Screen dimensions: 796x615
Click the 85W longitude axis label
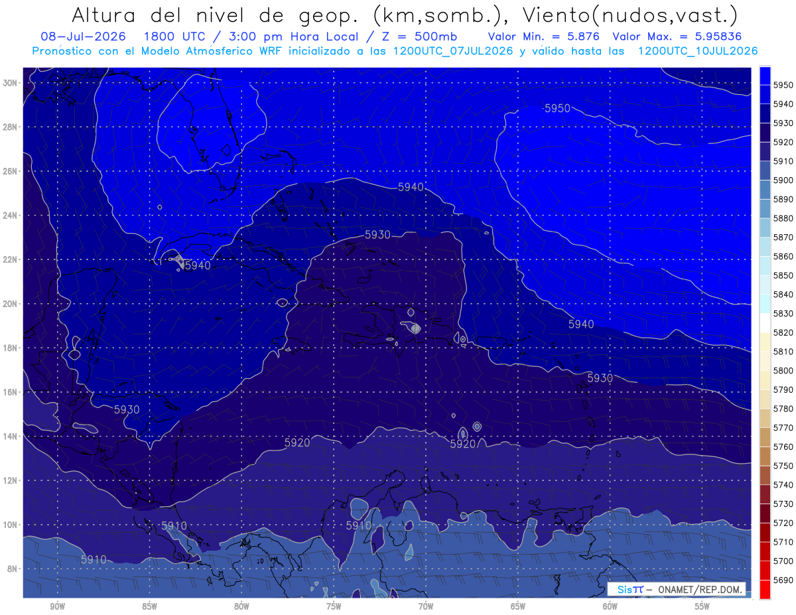pos(149,606)
